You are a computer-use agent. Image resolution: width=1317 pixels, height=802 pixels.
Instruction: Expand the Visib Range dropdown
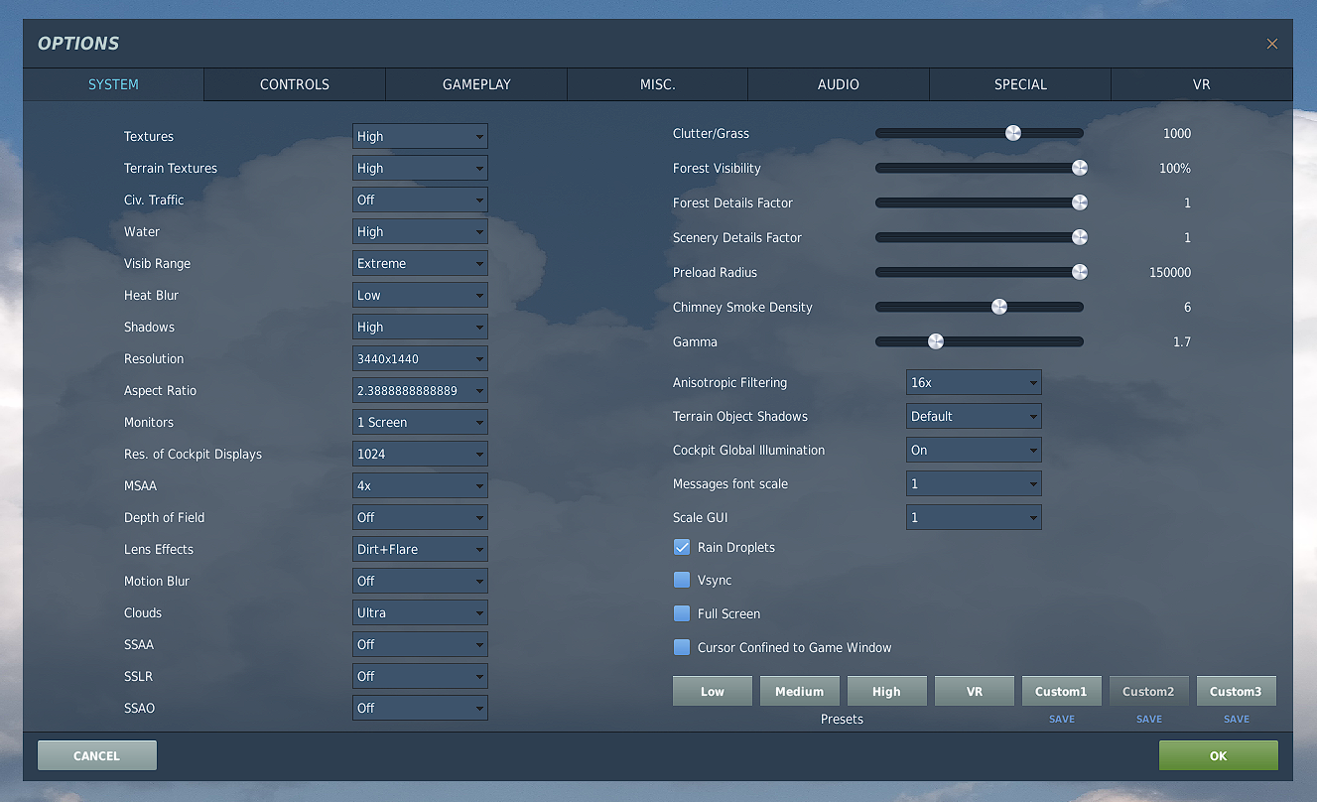pyautogui.click(x=420, y=263)
